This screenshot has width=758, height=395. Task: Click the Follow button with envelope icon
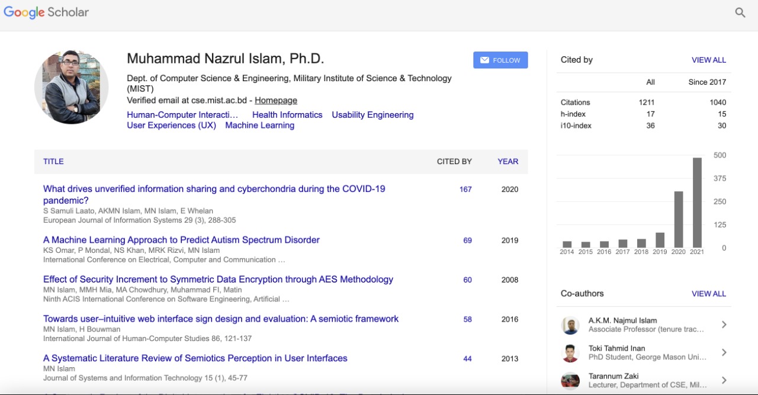coord(500,60)
